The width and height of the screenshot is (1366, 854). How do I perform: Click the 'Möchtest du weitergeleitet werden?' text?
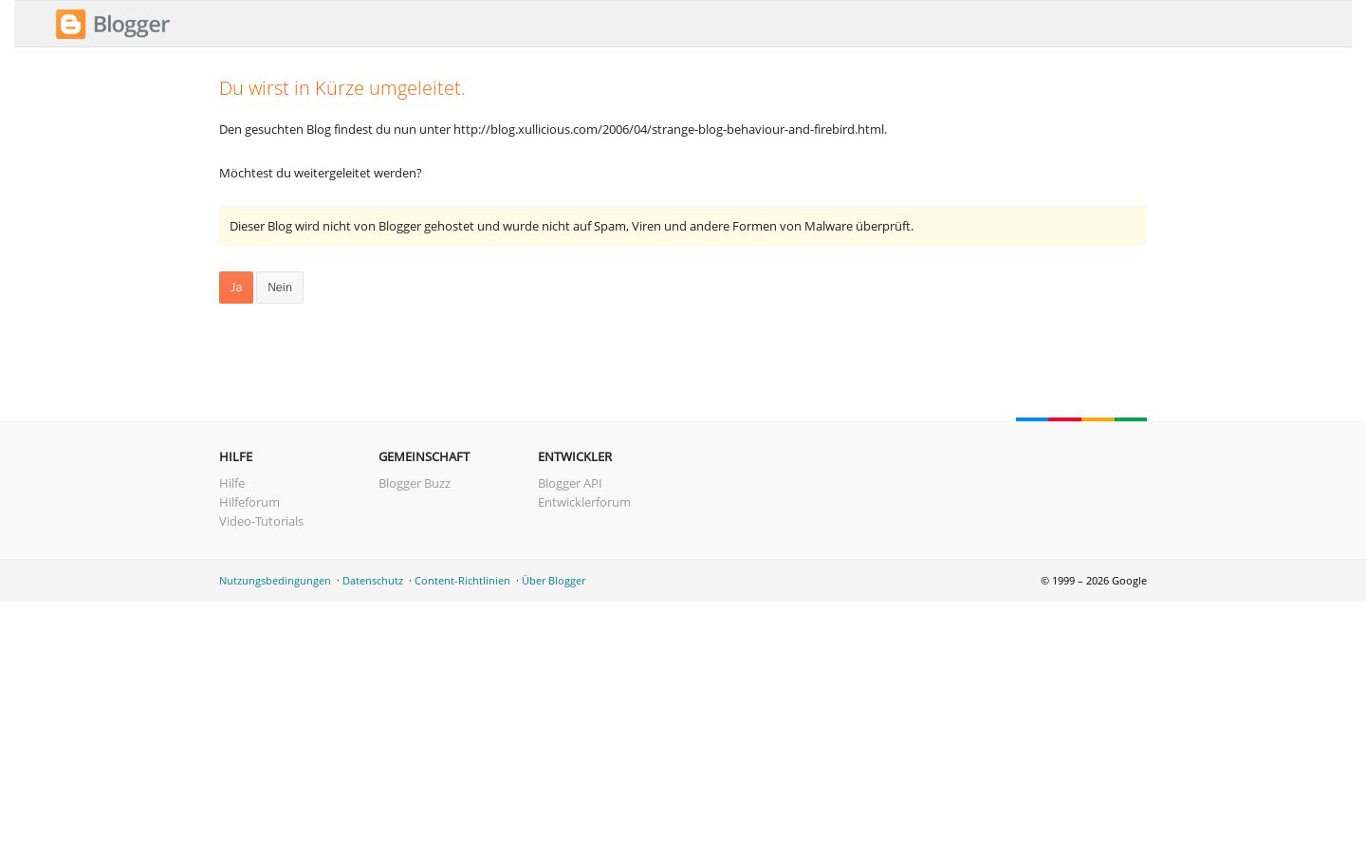coord(321,173)
